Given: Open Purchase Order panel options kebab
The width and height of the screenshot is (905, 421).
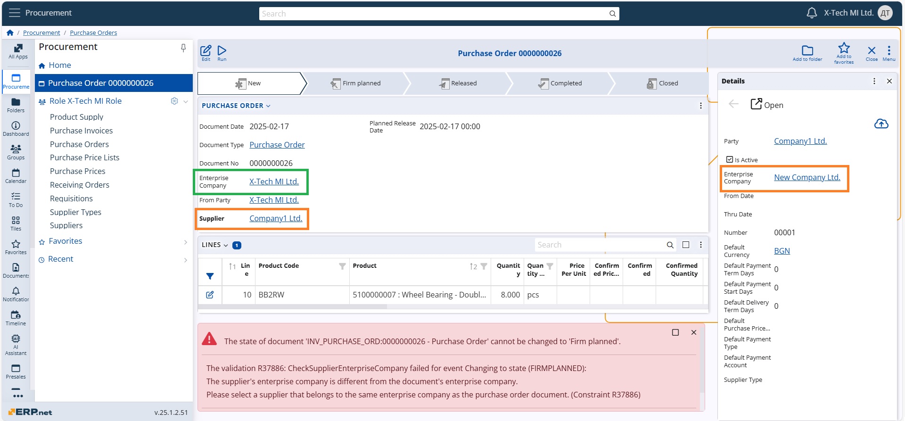Looking at the screenshot, I should coord(701,106).
